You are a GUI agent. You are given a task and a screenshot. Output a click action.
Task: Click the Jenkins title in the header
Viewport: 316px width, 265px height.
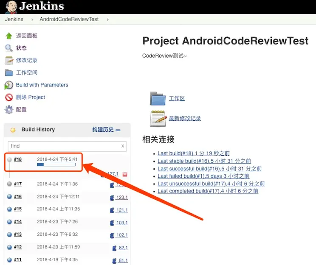(x=42, y=6)
